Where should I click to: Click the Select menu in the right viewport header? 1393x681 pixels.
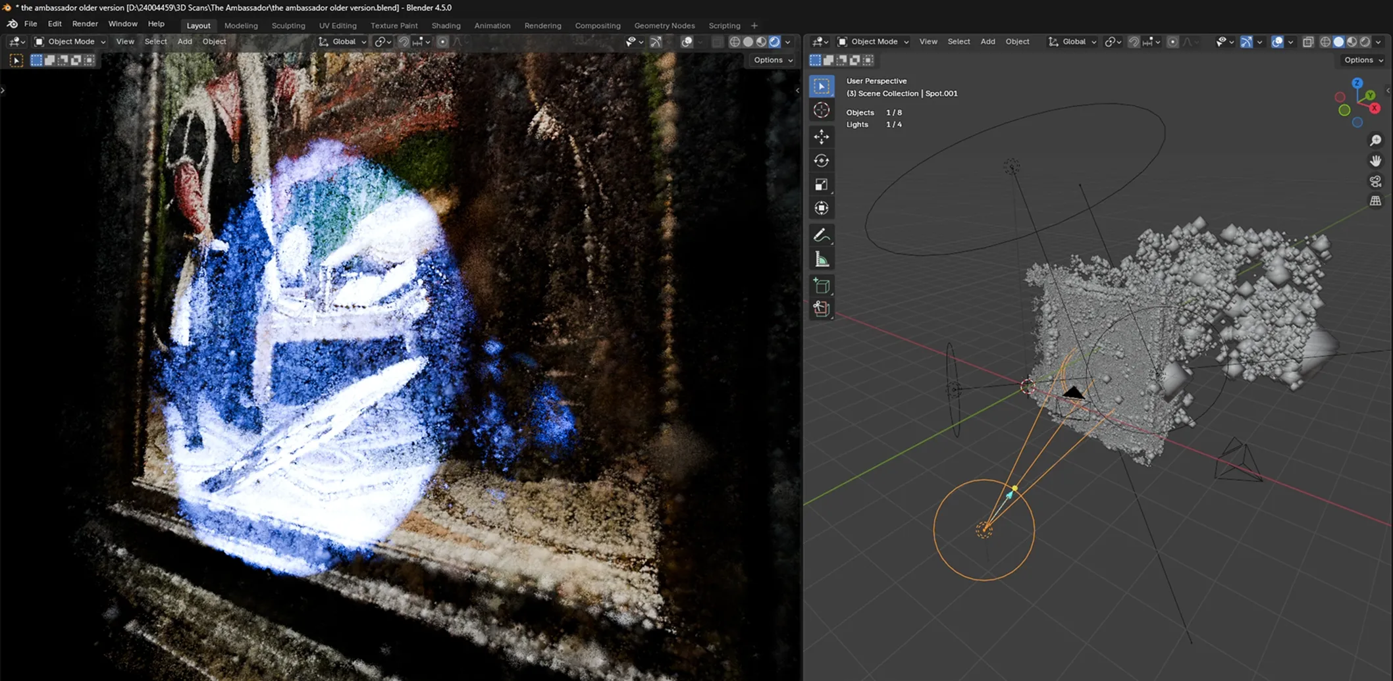coord(959,41)
